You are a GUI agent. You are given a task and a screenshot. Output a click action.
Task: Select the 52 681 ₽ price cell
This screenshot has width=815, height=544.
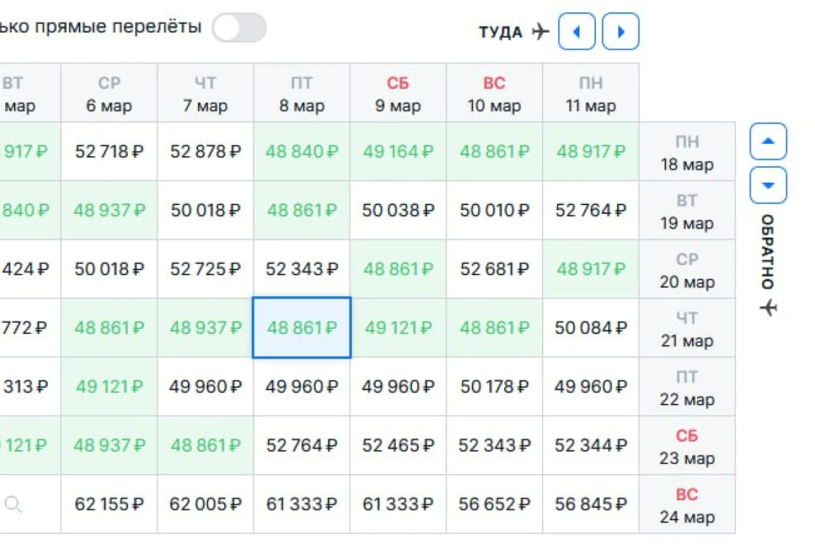click(494, 269)
